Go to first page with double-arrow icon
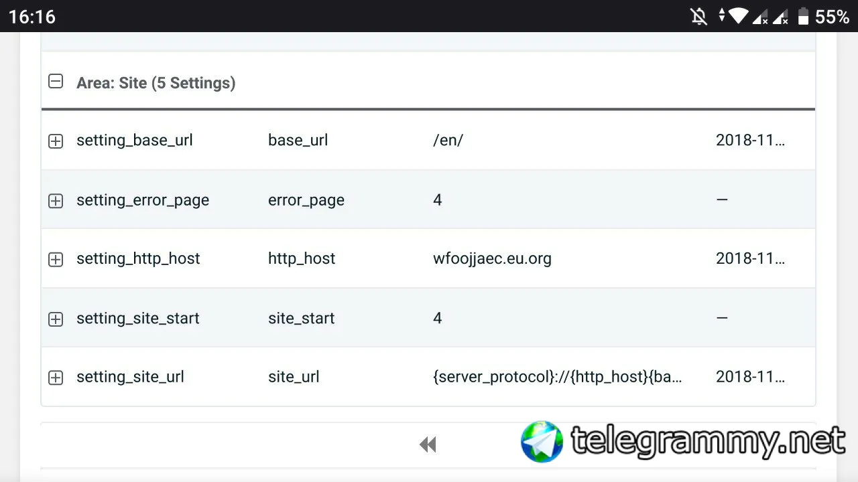 tap(428, 445)
